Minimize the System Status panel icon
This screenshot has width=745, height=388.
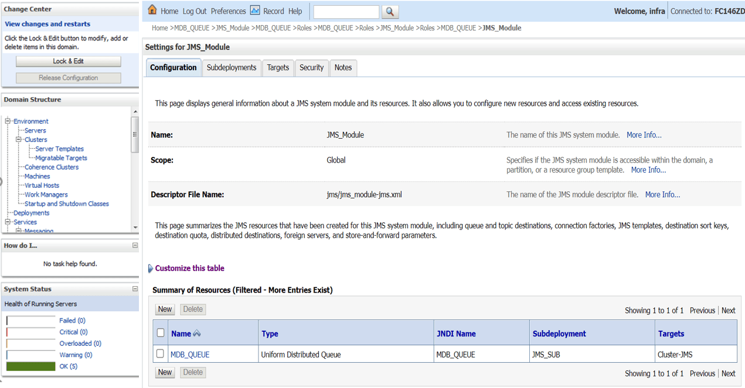[135, 289]
